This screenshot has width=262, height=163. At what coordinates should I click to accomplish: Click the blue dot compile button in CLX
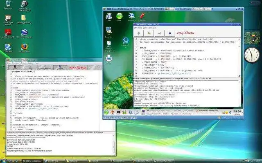coord(170,33)
